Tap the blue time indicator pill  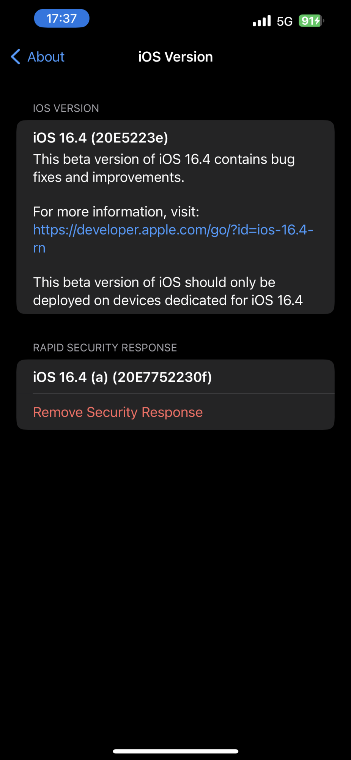pos(61,18)
